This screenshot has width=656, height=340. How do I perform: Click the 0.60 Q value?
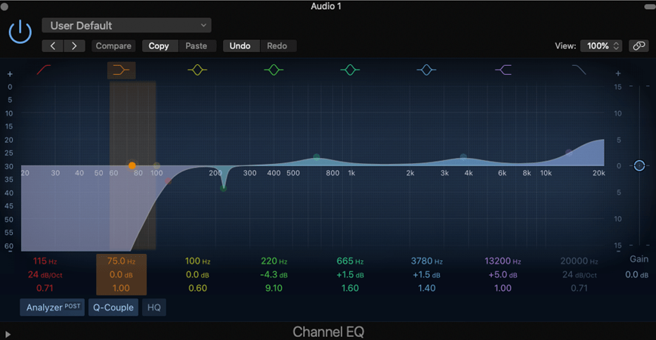[197, 288]
